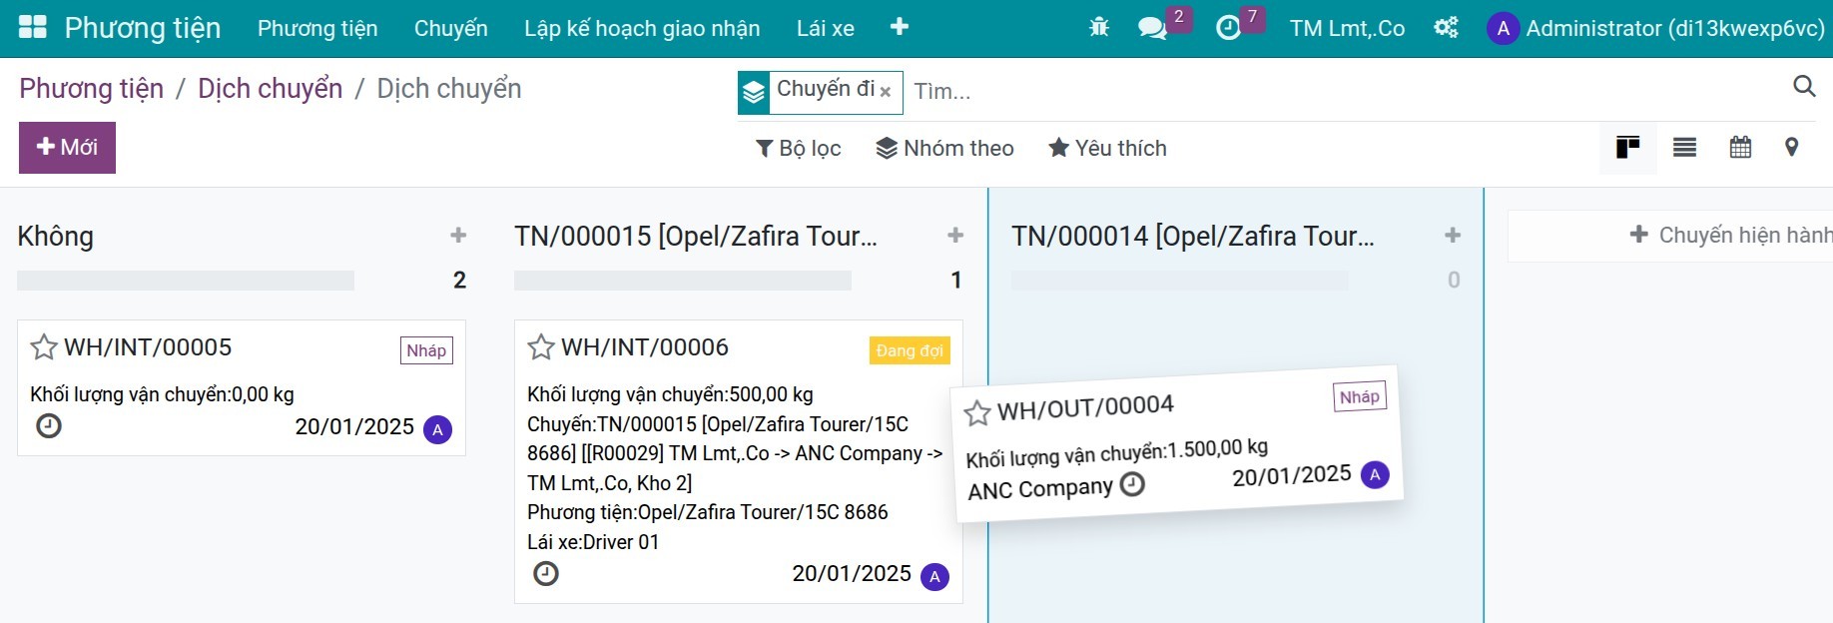This screenshot has height=623, width=1833.
Task: Click user avatar on WH/INT/00006 card
Action: 934,577
